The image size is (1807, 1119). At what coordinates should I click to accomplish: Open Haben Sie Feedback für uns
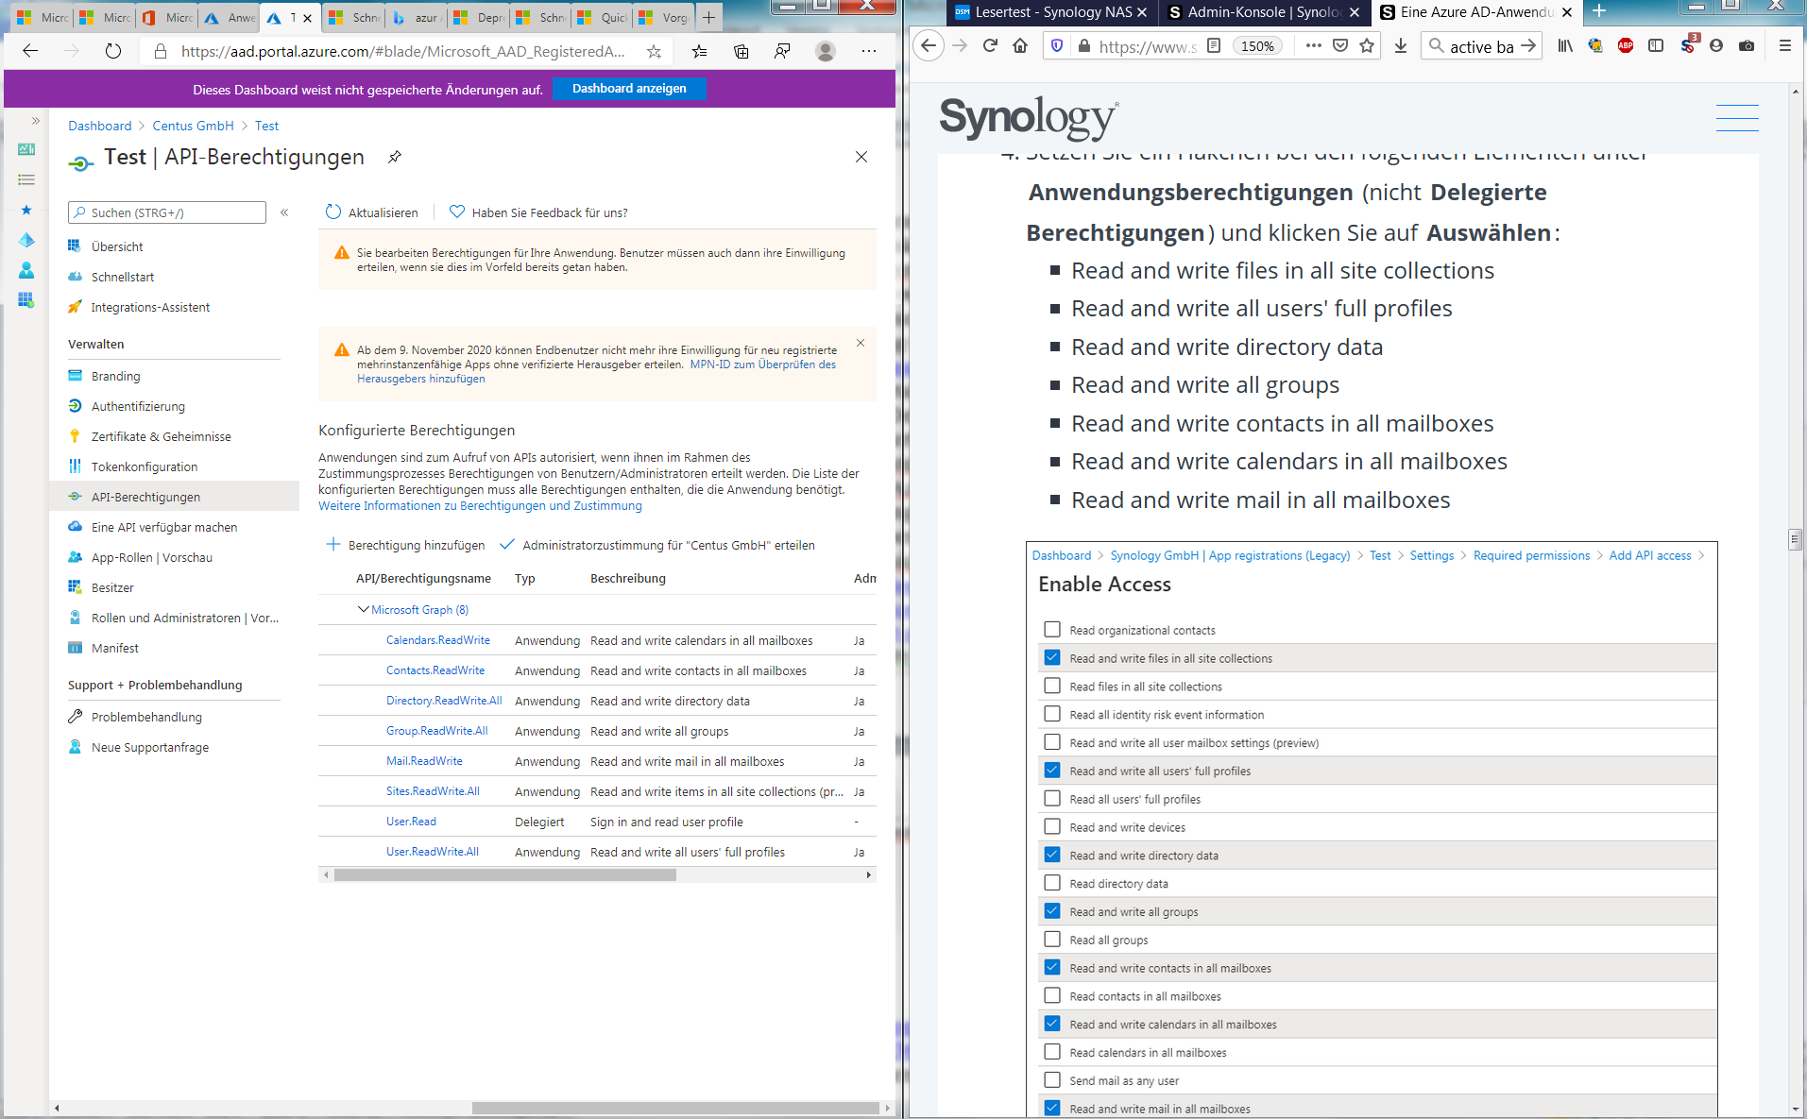tap(538, 212)
